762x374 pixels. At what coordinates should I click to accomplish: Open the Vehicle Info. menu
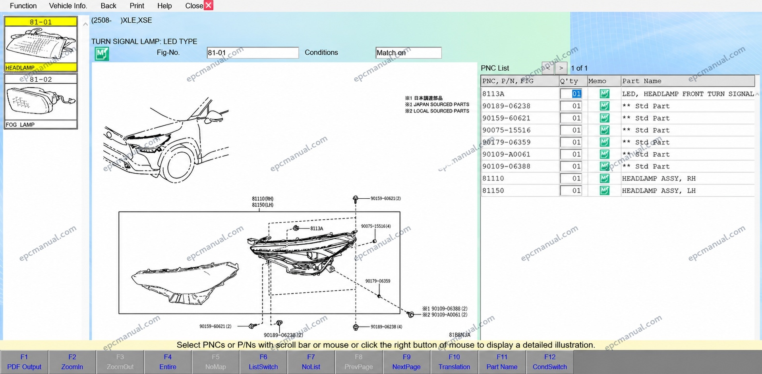68,6
